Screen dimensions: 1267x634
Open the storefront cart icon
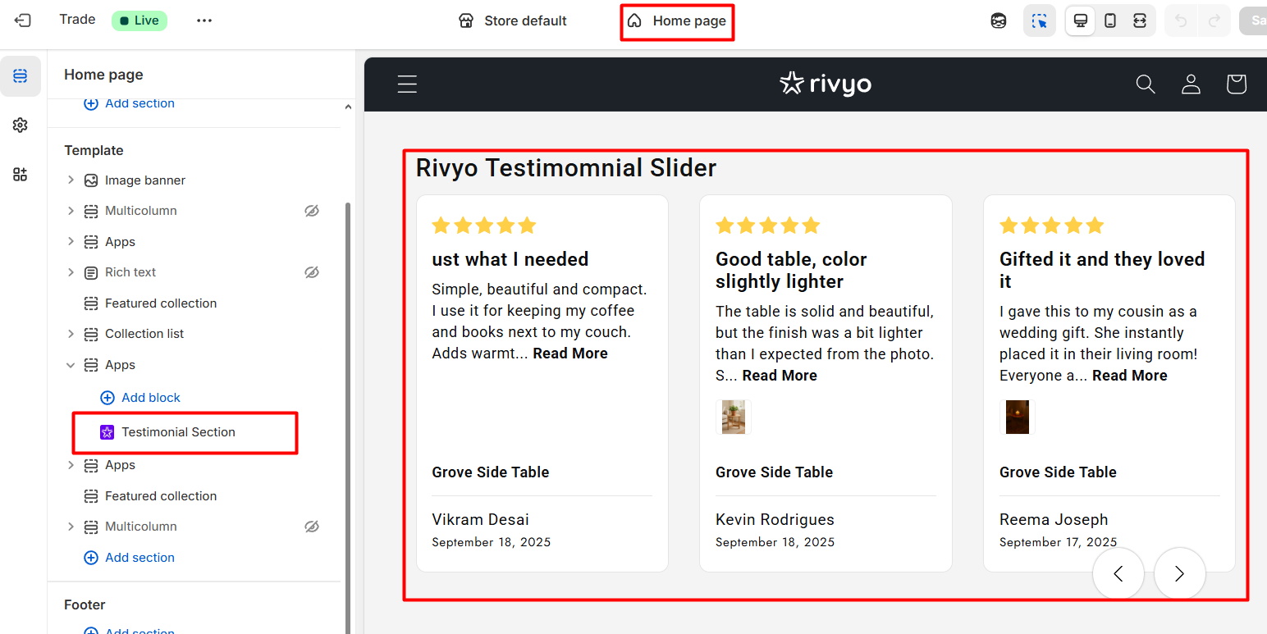(1236, 84)
